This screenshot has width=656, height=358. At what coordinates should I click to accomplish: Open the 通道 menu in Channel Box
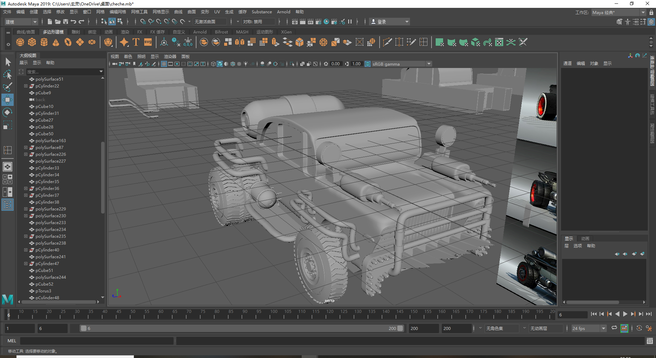pos(568,63)
